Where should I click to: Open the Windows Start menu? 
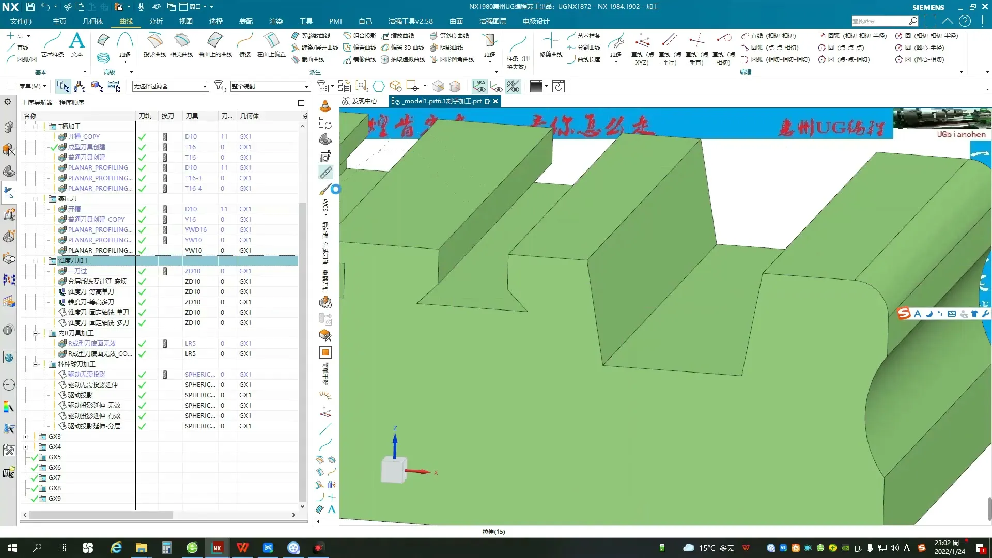pos(12,548)
